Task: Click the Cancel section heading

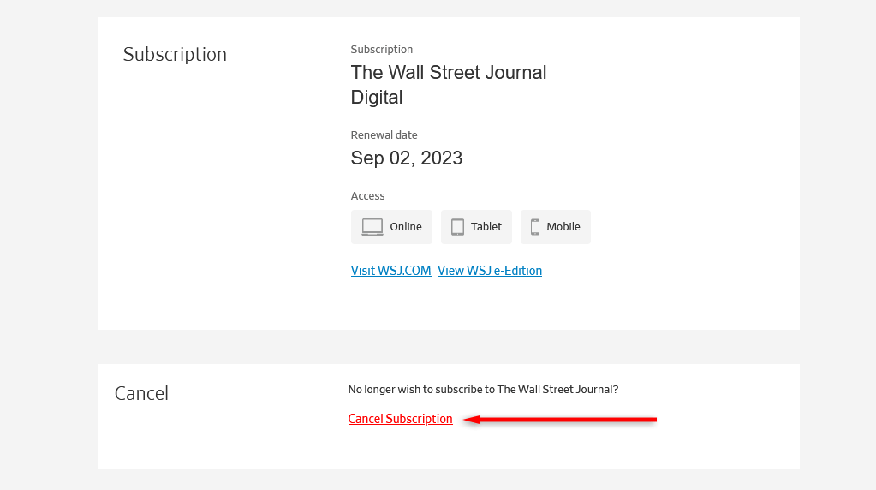Action: click(x=141, y=393)
